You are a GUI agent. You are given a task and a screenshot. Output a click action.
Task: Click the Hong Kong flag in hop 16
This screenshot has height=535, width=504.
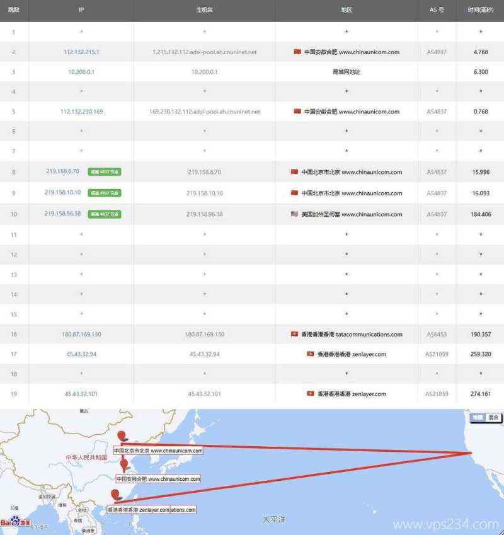tap(294, 334)
